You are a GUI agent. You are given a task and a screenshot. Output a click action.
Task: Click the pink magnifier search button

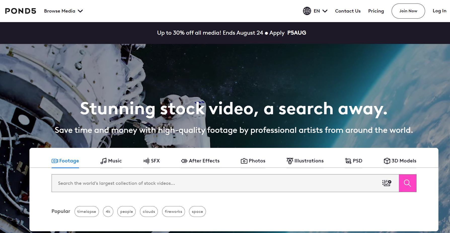pyautogui.click(x=407, y=183)
